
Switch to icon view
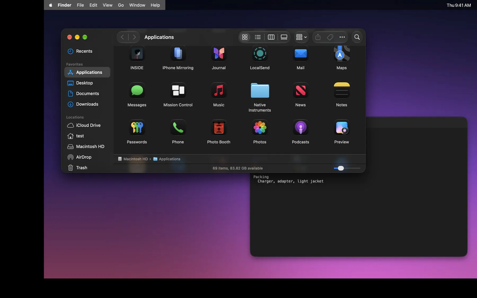tap(245, 37)
